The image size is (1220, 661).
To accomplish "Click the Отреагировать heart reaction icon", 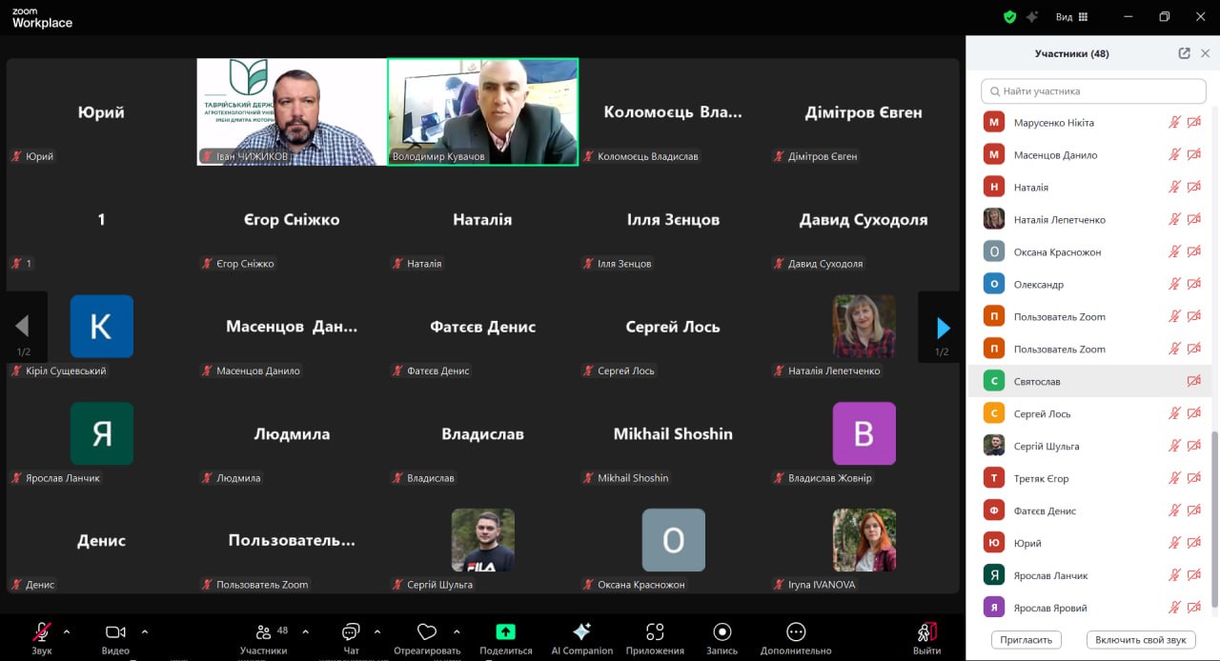I will (x=427, y=631).
